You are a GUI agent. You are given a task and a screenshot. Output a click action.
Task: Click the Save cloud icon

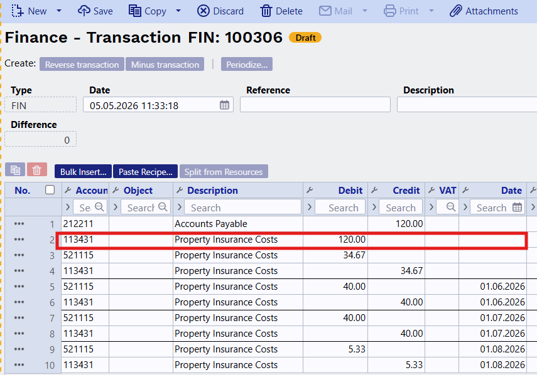(84, 11)
